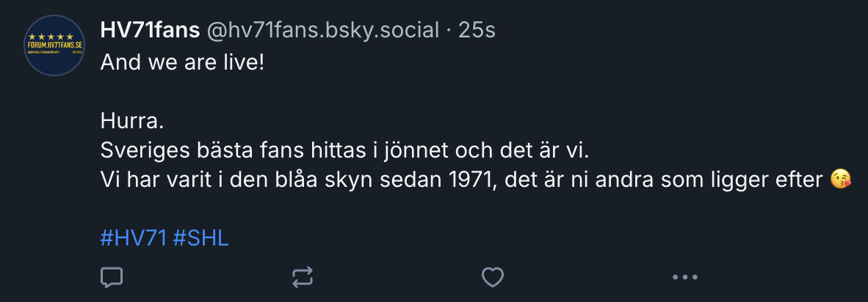868x302 pixels.
Task: Like the post with the heart icon
Action: 492,277
